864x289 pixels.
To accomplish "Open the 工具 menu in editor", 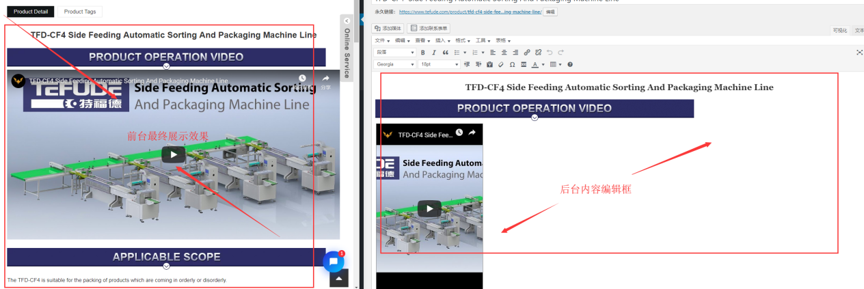I will pos(483,41).
